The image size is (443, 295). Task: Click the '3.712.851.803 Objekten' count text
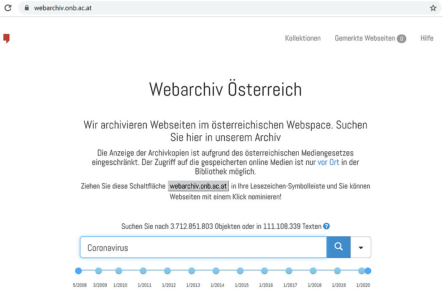(206, 226)
